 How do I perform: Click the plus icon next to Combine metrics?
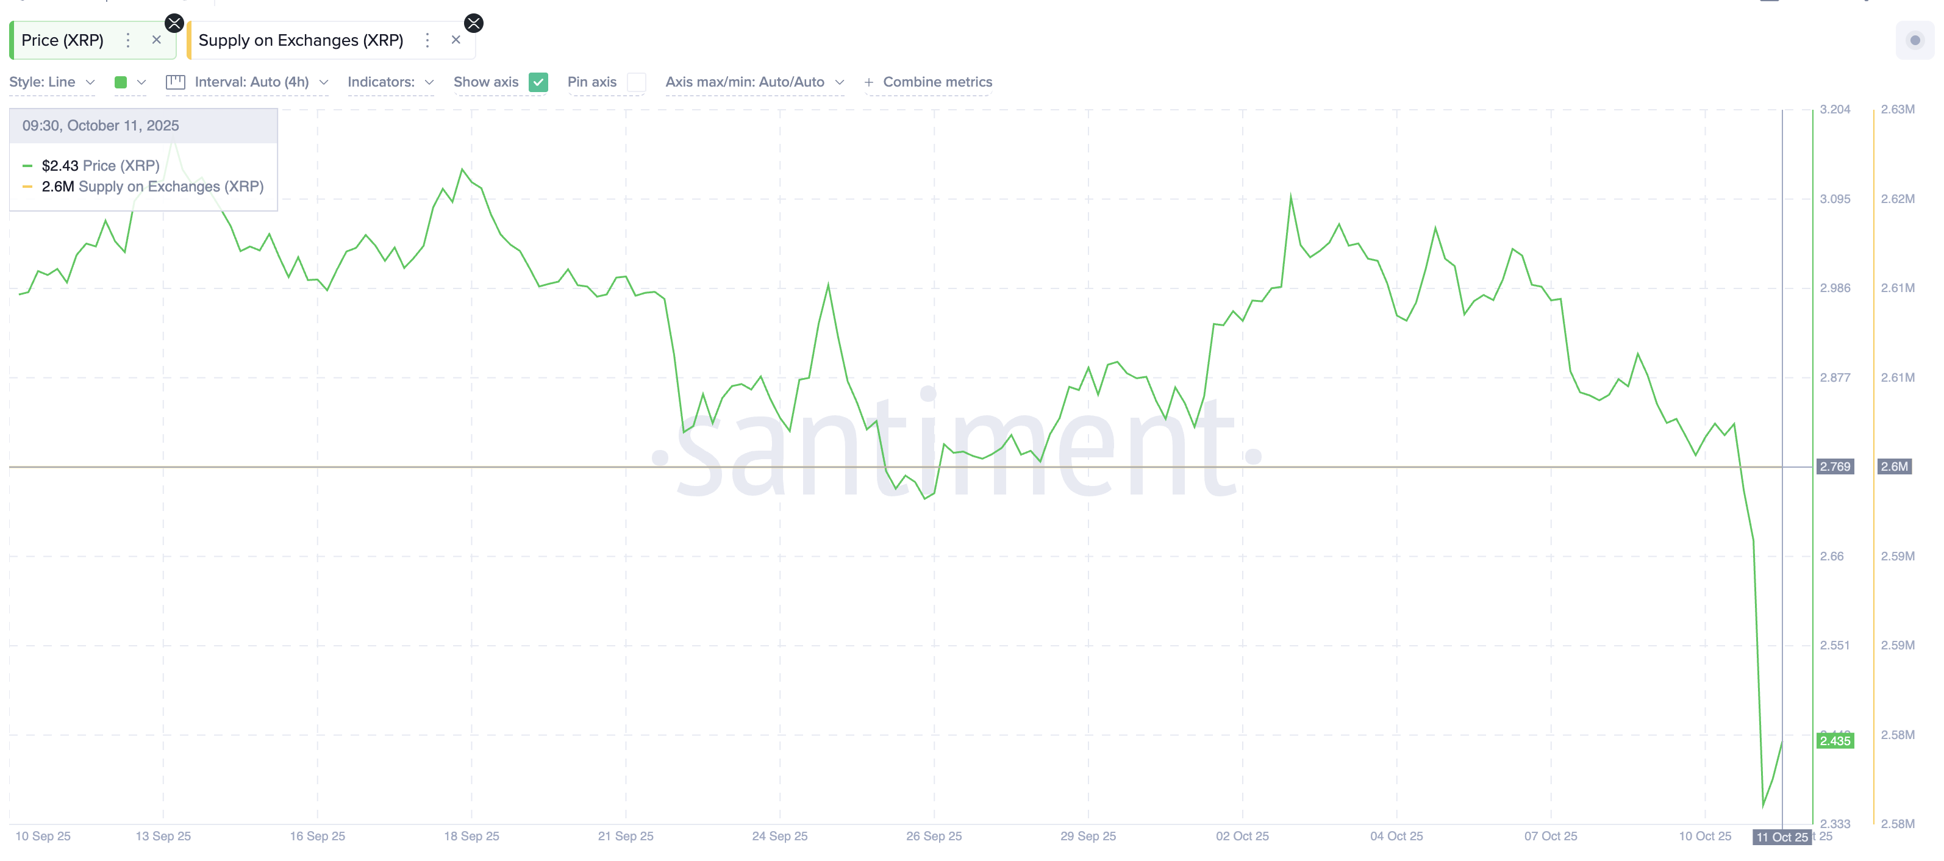point(870,82)
